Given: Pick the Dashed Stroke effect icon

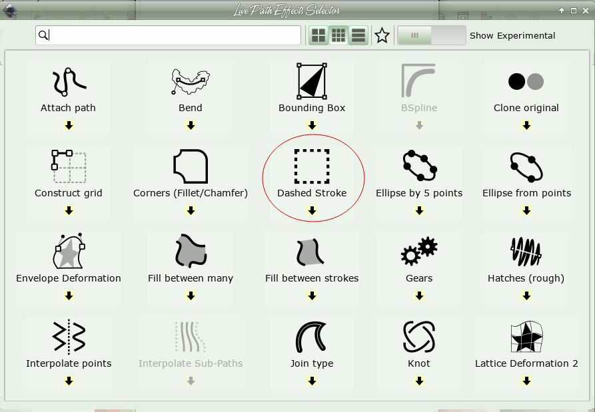Looking at the screenshot, I should coord(312,166).
